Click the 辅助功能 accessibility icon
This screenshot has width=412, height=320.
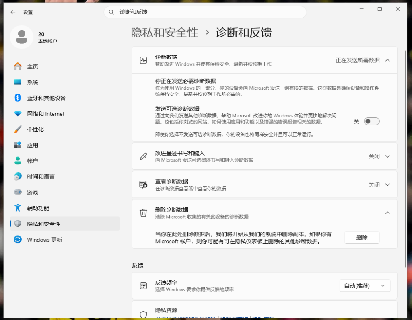18,208
